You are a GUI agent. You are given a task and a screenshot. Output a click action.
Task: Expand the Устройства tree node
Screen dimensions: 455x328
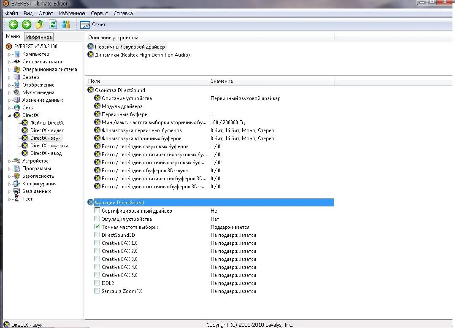coord(9,161)
